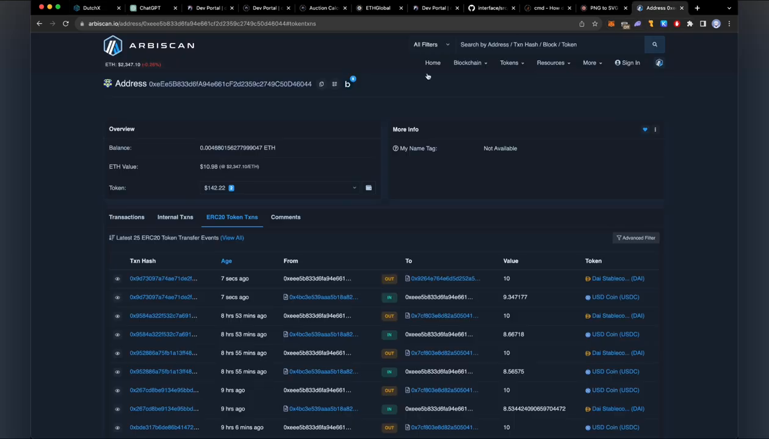This screenshot has width=769, height=439.
Task: Click the eye icon for value 8.66718 row
Action: [x=117, y=335]
